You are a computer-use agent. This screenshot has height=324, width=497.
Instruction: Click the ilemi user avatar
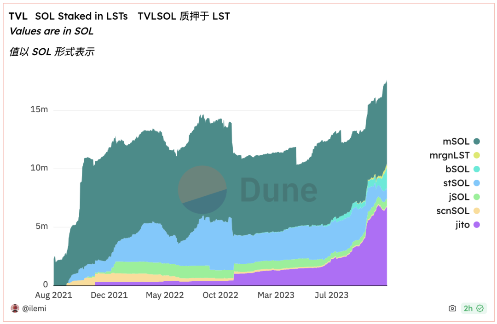coord(15,308)
